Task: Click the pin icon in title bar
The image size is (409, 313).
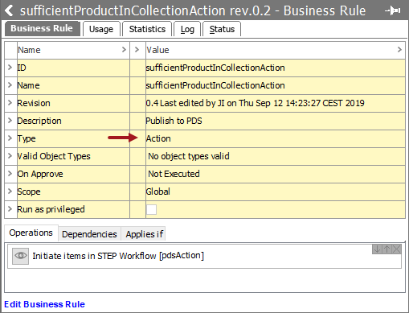Action: click(x=392, y=10)
